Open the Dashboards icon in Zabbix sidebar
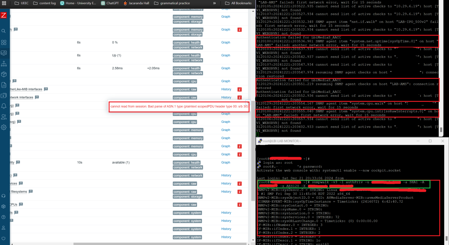Screen dimensions: 449x245 click(x=4, y=42)
